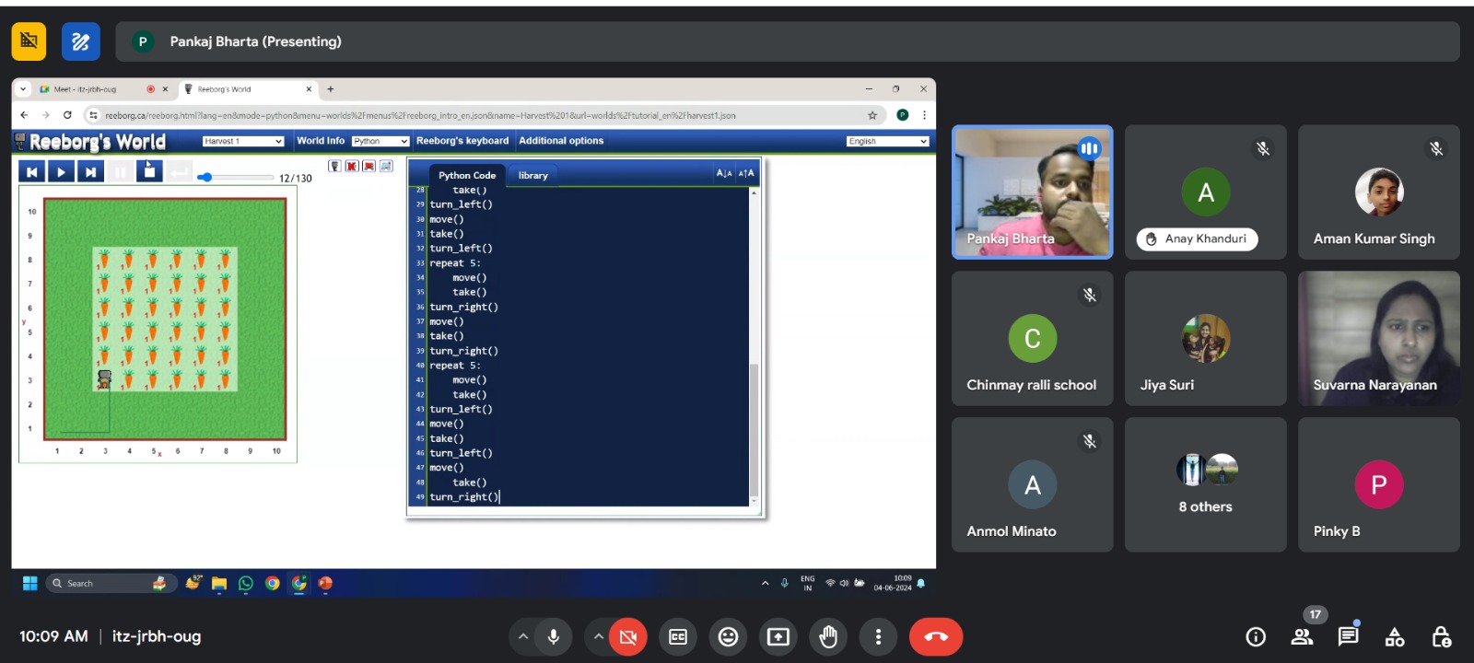This screenshot has height=663, width=1474.
Task: Adjust the execution speed slider
Action: 236,177
